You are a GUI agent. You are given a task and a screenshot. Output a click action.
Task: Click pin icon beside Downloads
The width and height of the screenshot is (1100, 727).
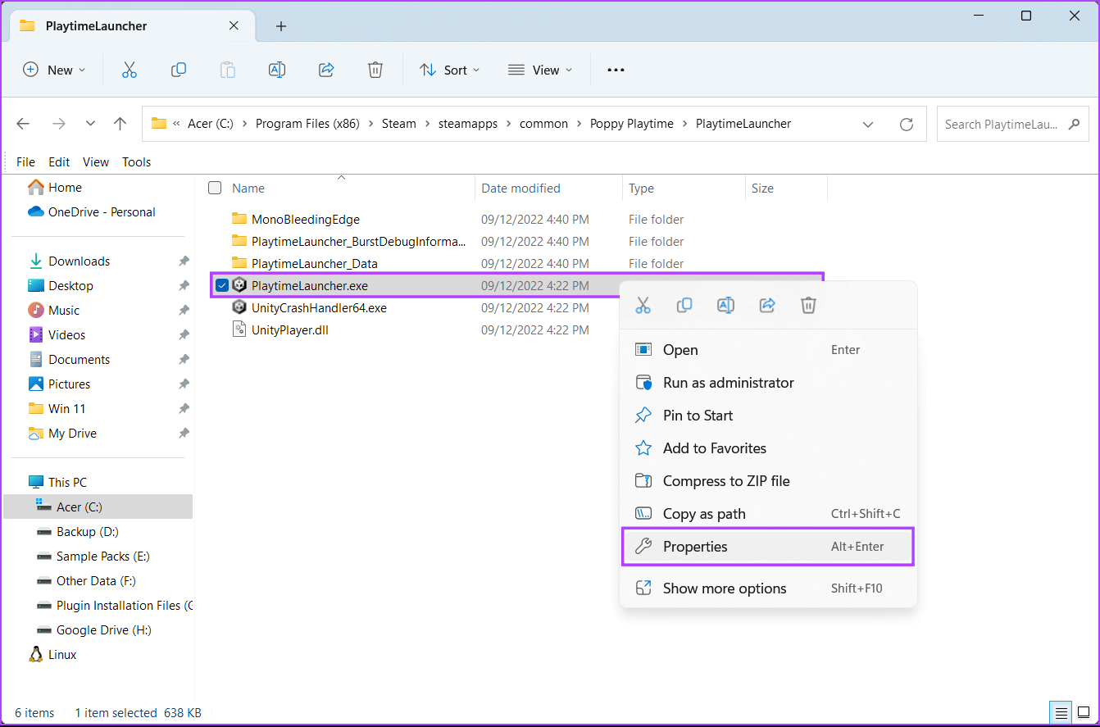pos(184,261)
